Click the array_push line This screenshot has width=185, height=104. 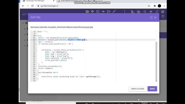click(56, 60)
